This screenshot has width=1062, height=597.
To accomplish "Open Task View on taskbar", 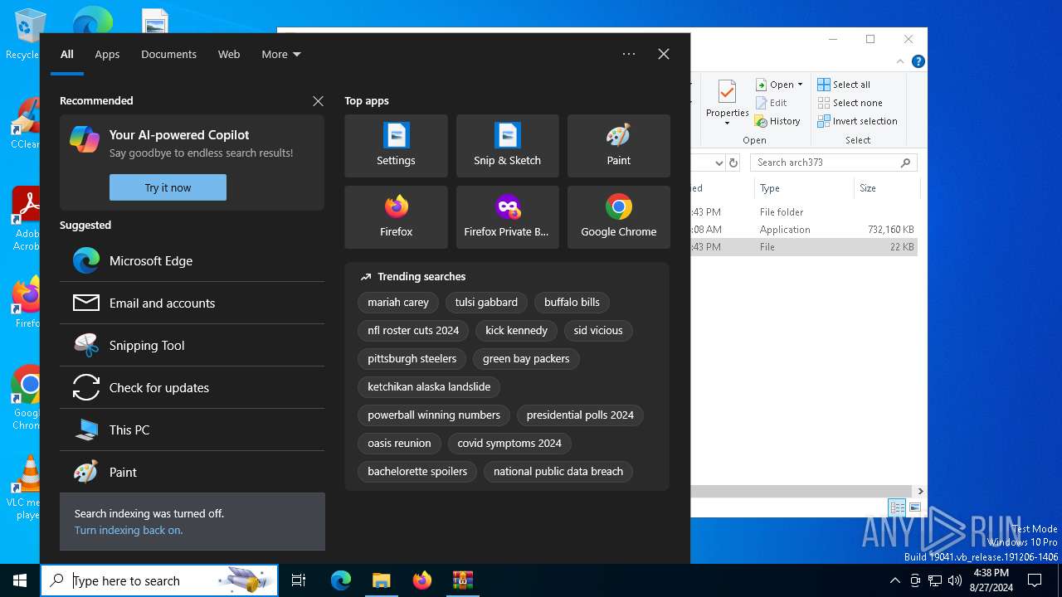I will tap(299, 580).
